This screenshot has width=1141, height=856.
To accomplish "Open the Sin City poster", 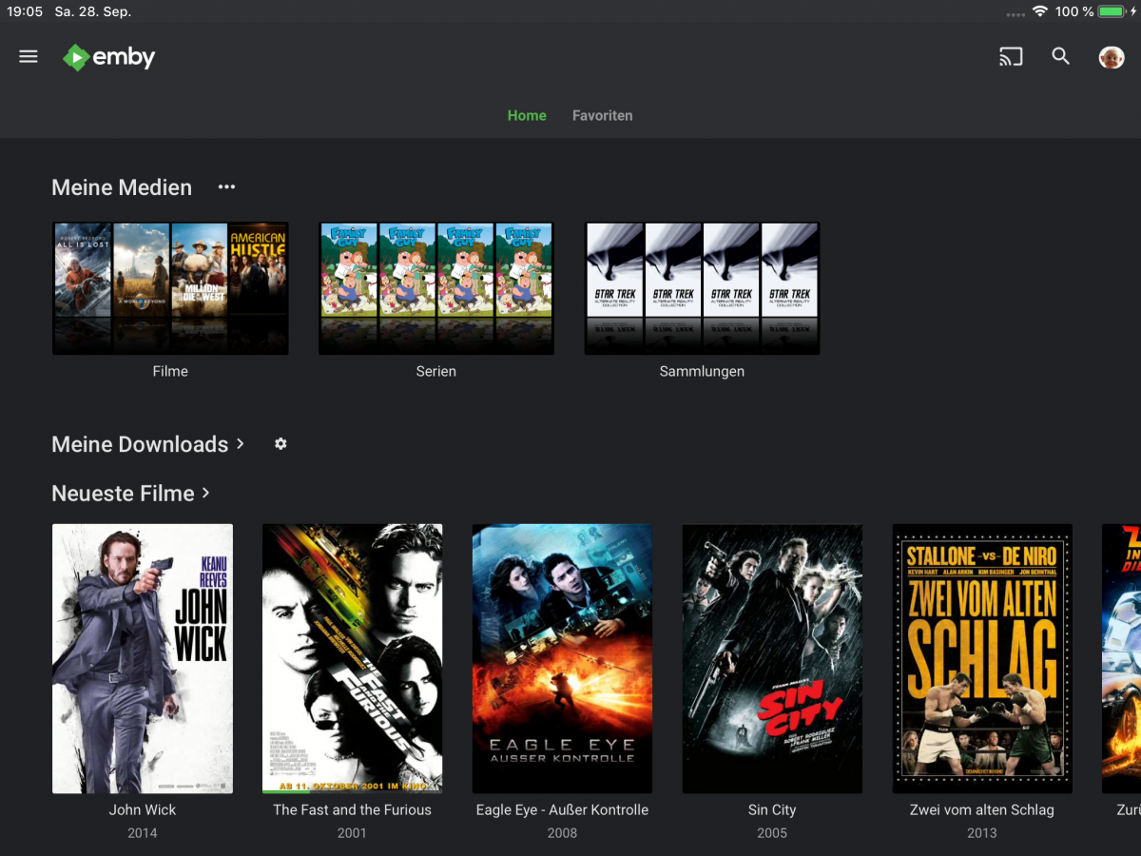I will 772,658.
